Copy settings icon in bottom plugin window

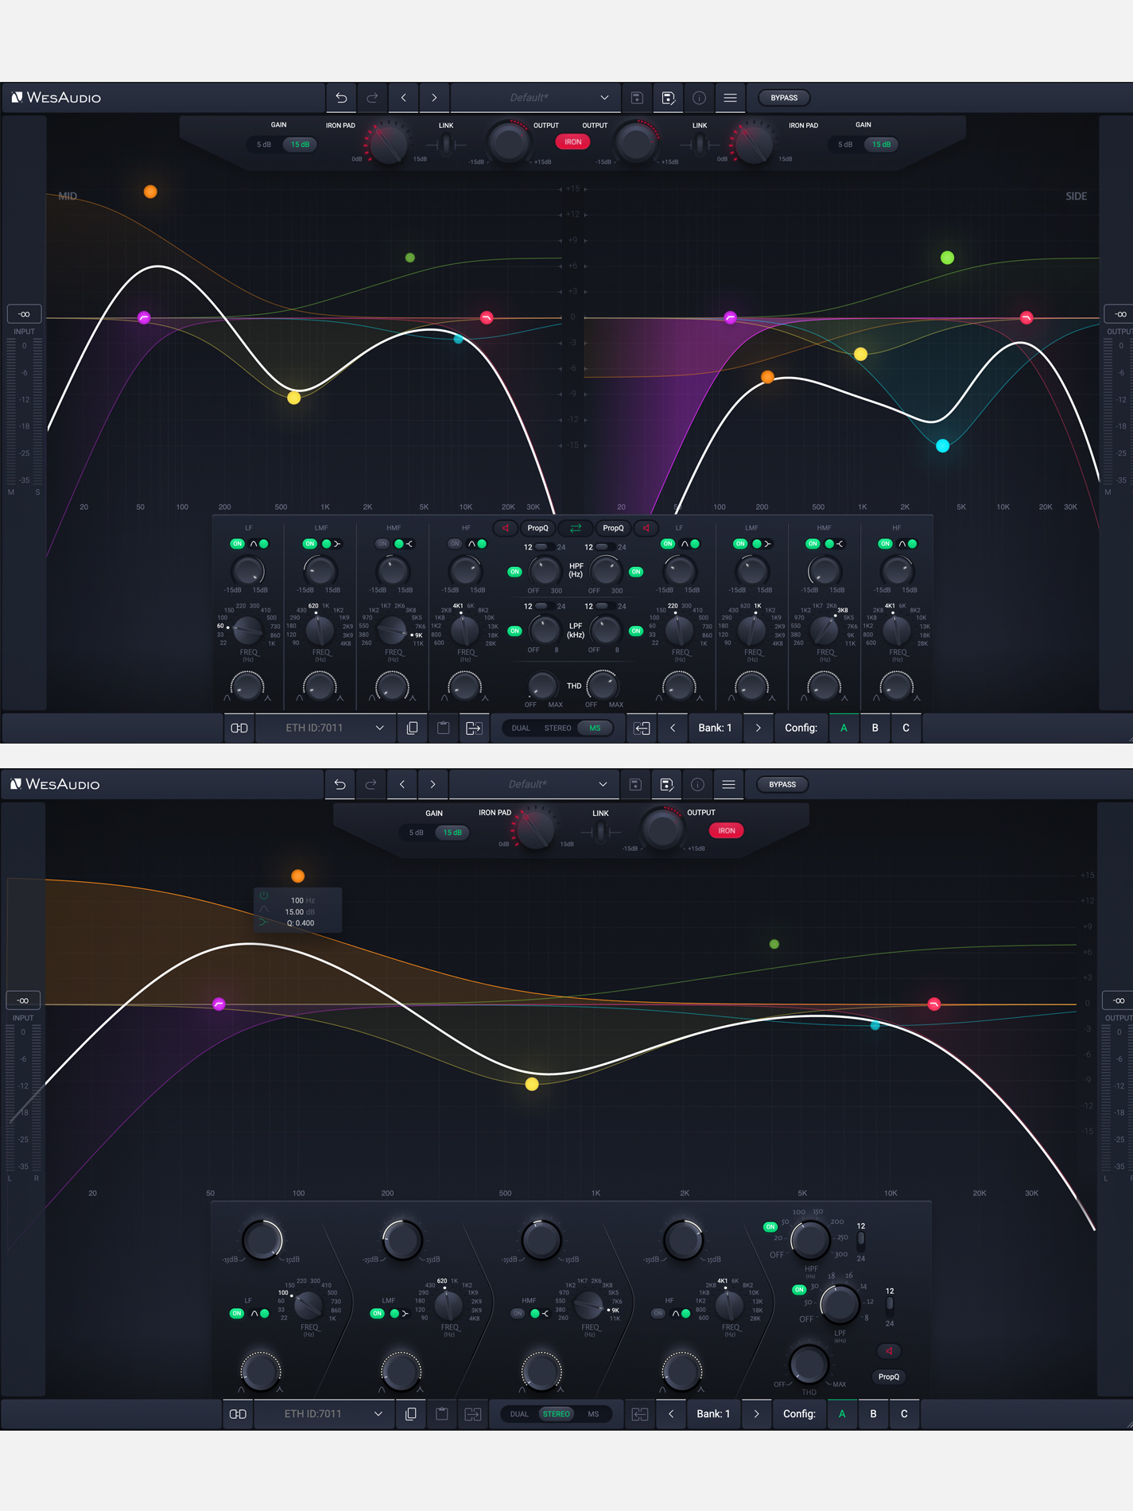pos(410,1414)
